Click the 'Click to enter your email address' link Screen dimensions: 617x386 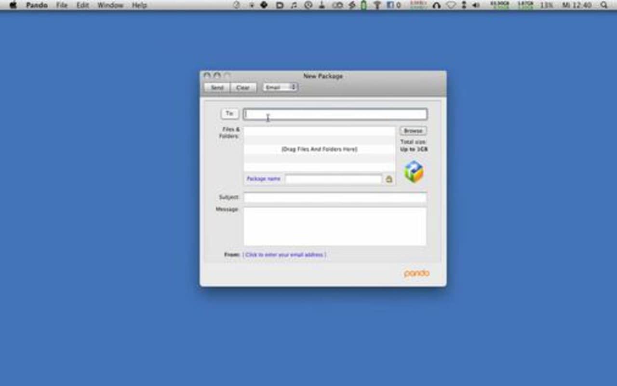click(x=284, y=254)
